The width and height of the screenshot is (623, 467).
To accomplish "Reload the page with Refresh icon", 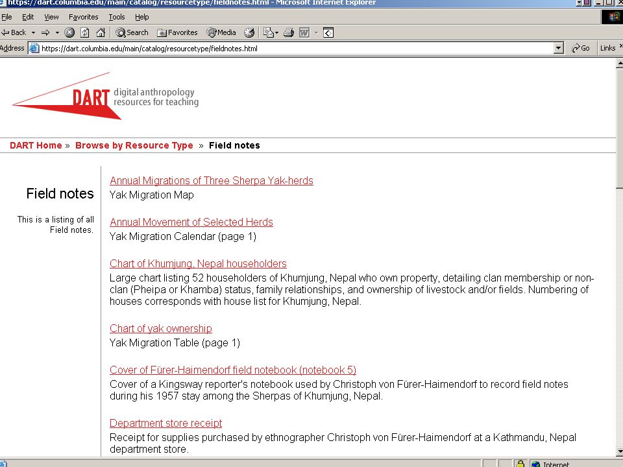I will click(x=84, y=32).
